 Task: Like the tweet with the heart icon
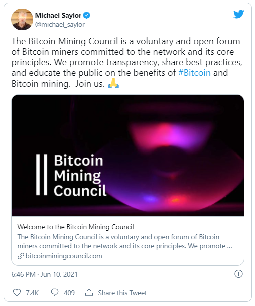[x=17, y=292]
